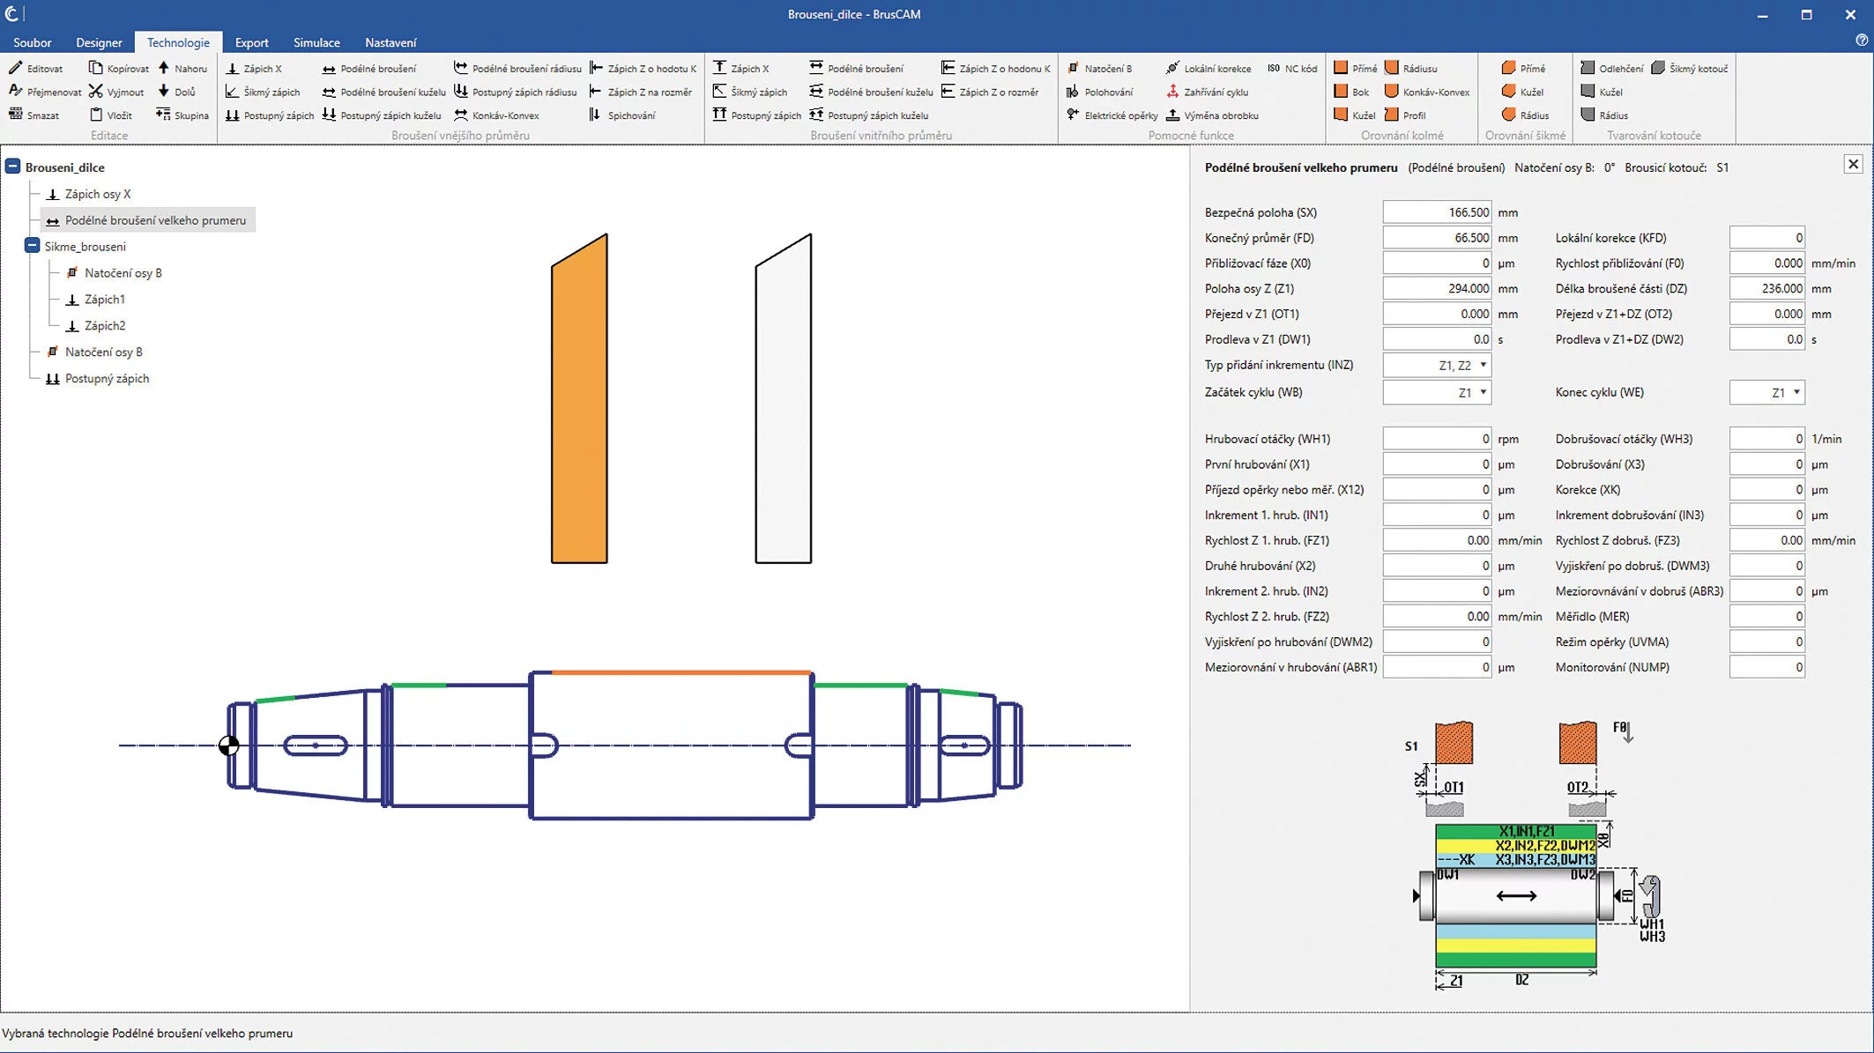This screenshot has height=1053, width=1874.
Task: Add Podélné broušení rádiusu operation
Action: click(517, 68)
